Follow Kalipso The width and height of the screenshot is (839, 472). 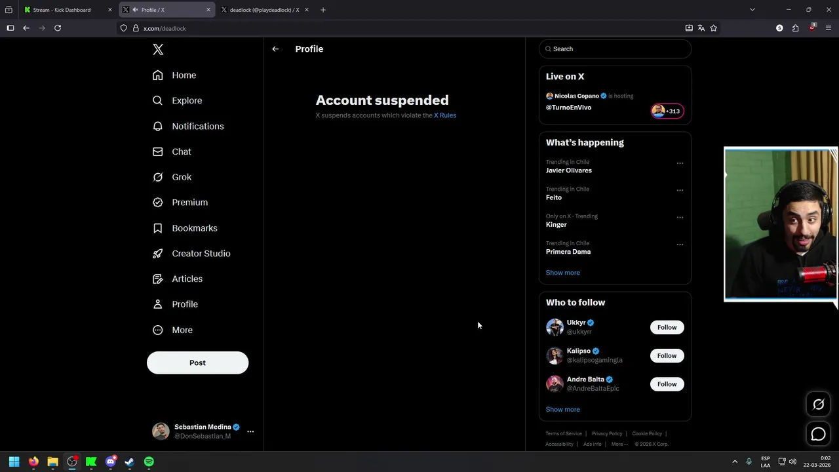(x=667, y=355)
